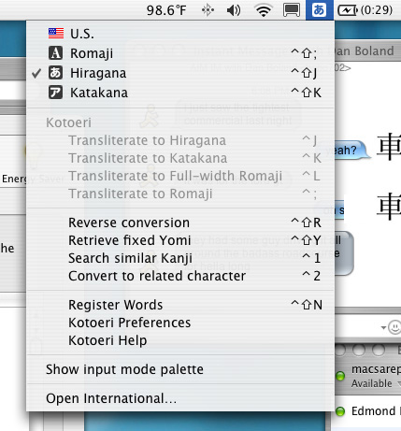Image resolution: width=401 pixels, height=431 pixels.
Task: Click the Romaji 'A' icon
Action: pyautogui.click(x=55, y=53)
